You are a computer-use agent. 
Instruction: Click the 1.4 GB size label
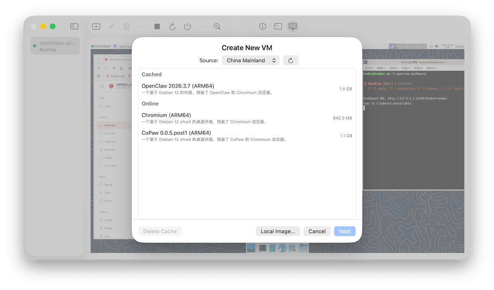point(345,89)
